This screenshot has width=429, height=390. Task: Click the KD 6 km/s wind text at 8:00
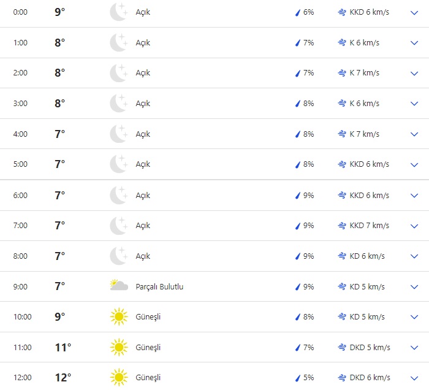[x=367, y=256]
